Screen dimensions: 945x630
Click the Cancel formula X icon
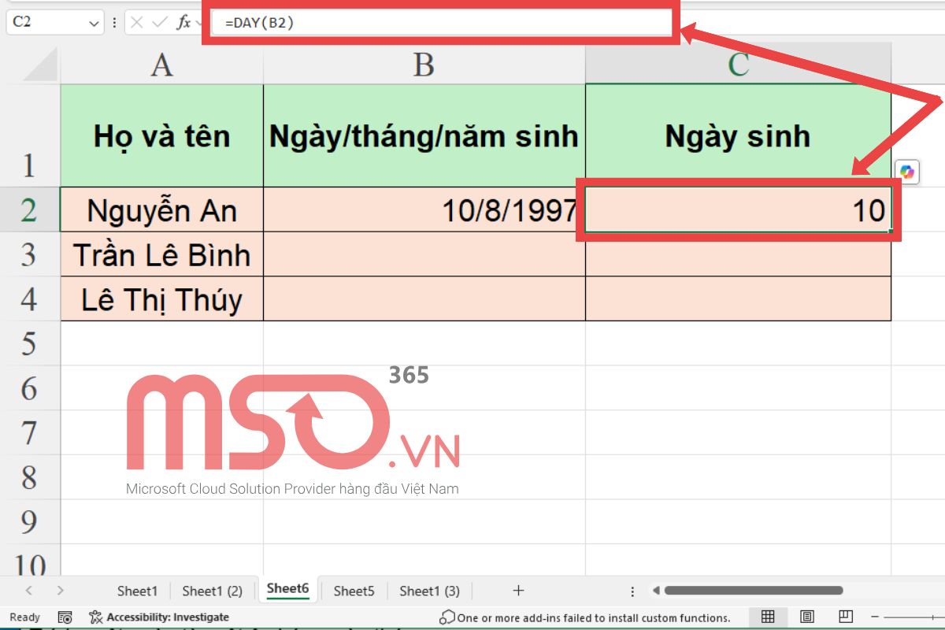pyautogui.click(x=137, y=23)
